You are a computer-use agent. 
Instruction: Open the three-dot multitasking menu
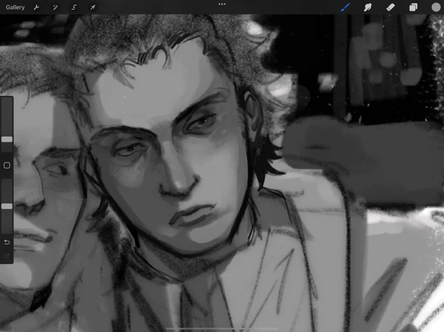tap(222, 4)
